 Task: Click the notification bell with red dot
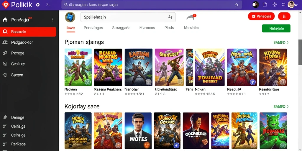click(x=191, y=17)
